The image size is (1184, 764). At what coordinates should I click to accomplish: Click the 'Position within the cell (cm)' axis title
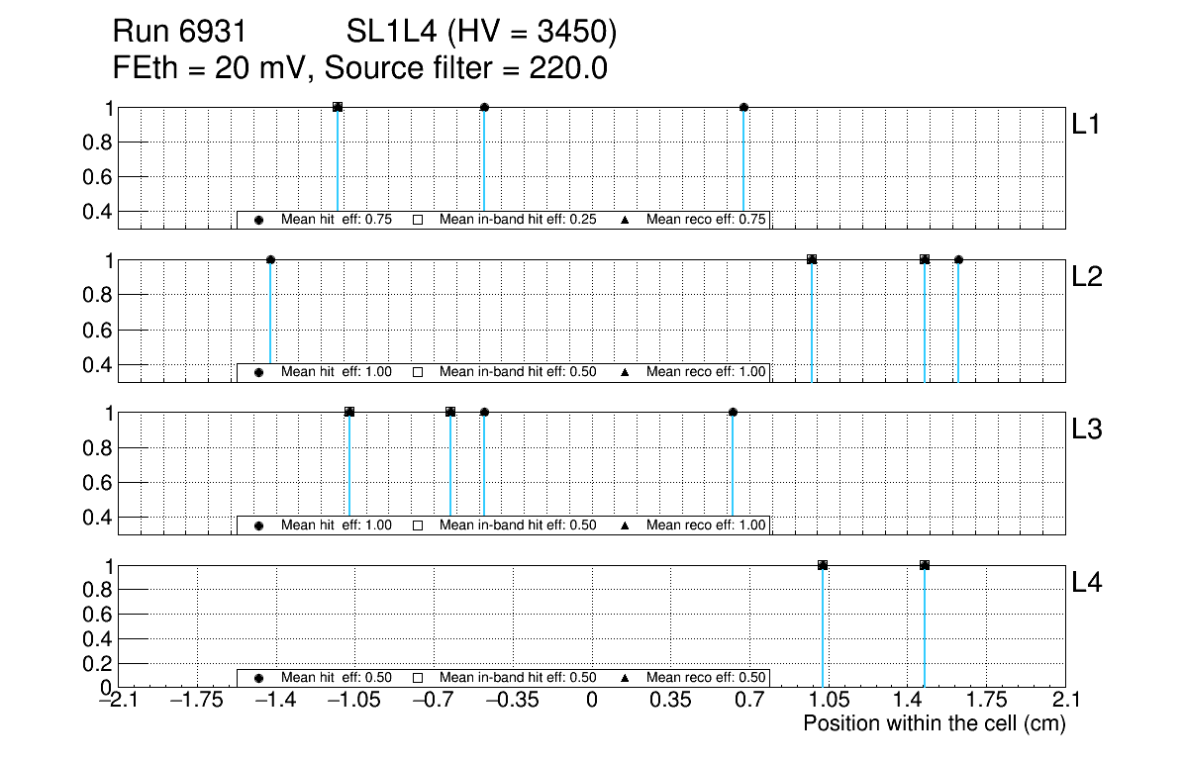(x=934, y=724)
